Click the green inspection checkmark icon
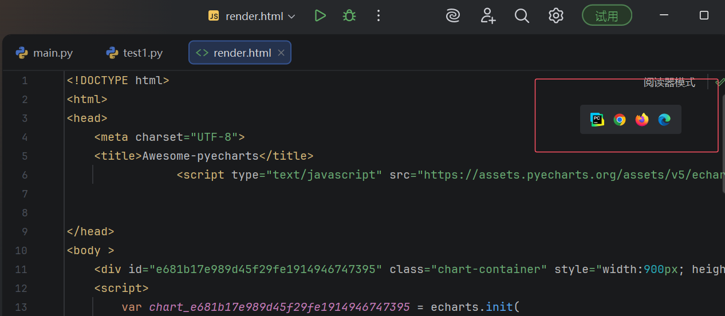Screen dimensions: 725x316 [x=720, y=82]
